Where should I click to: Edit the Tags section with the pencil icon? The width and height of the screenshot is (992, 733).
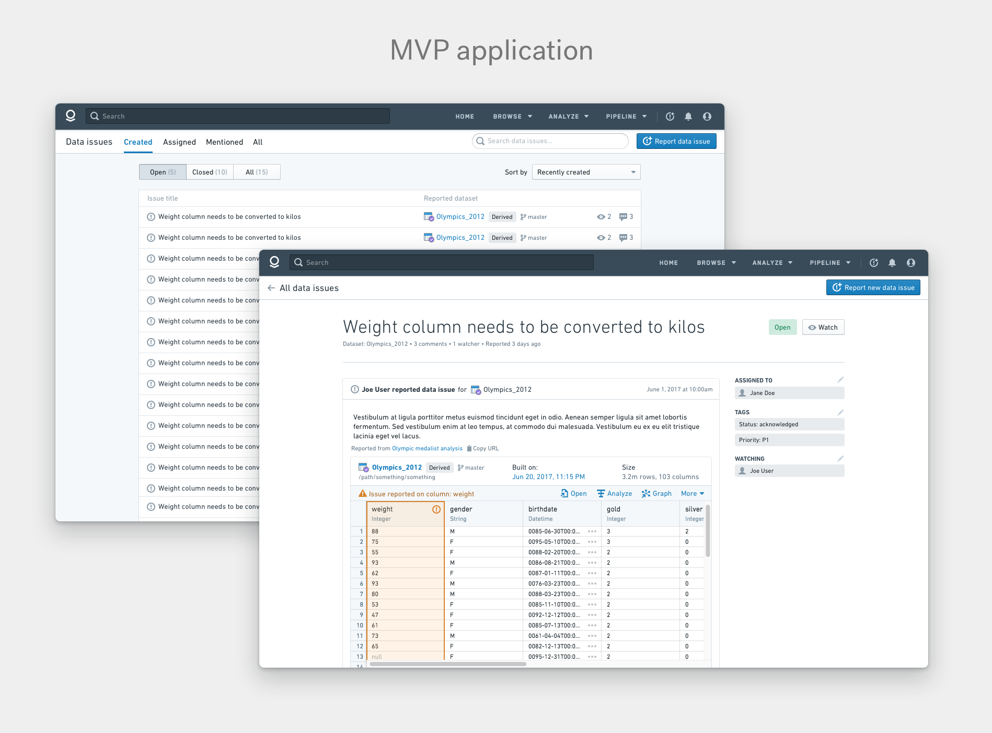[x=840, y=412]
